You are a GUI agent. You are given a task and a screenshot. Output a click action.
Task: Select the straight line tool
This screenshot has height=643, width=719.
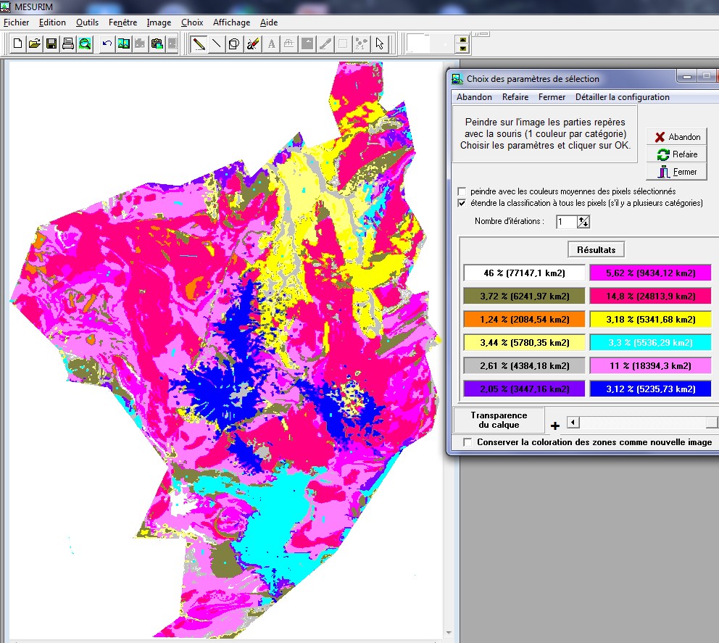coord(216,43)
